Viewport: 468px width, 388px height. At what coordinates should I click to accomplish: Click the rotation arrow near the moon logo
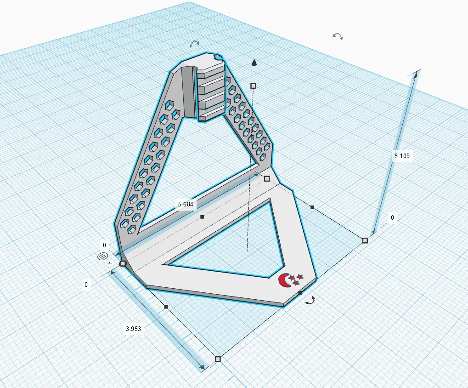point(310,301)
